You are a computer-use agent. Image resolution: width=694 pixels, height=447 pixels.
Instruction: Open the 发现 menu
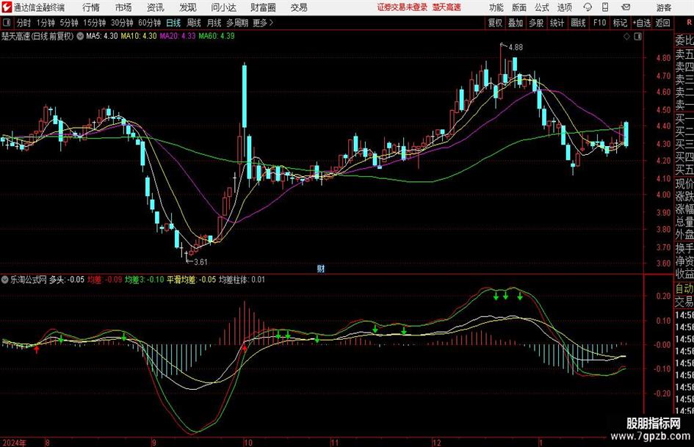click(188, 7)
